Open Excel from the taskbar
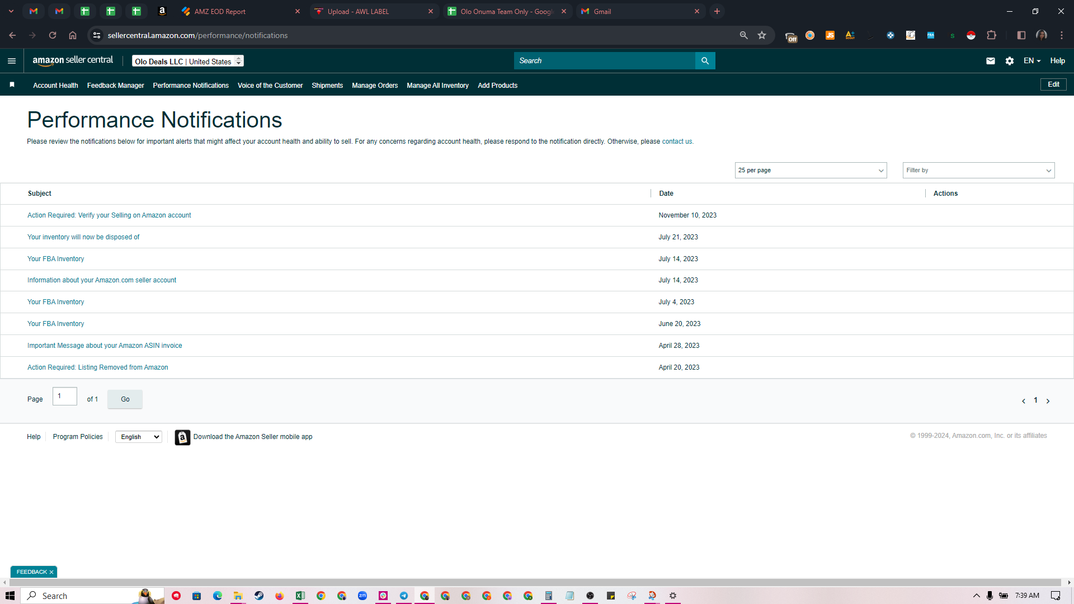1074x604 pixels. click(300, 596)
